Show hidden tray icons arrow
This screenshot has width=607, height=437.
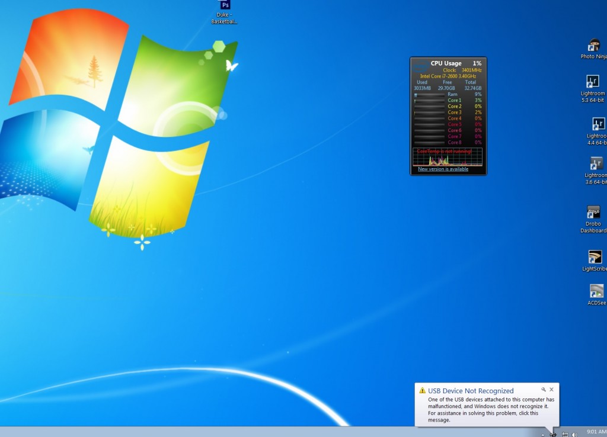(x=543, y=435)
